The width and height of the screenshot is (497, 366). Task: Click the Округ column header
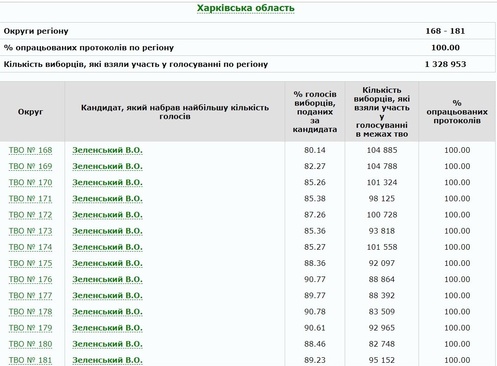click(x=30, y=112)
